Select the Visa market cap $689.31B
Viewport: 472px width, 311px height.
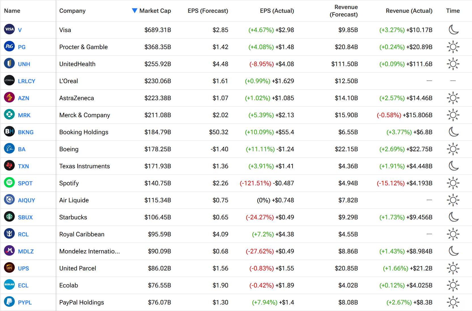(x=158, y=30)
